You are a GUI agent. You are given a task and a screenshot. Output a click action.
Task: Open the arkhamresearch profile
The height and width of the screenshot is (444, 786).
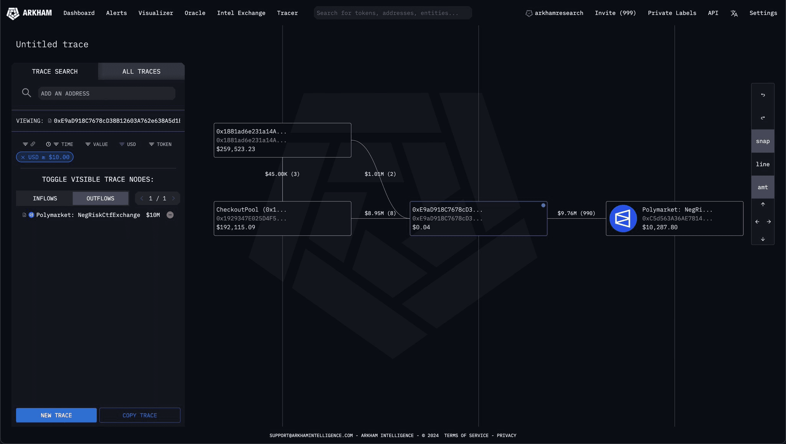tap(554, 13)
